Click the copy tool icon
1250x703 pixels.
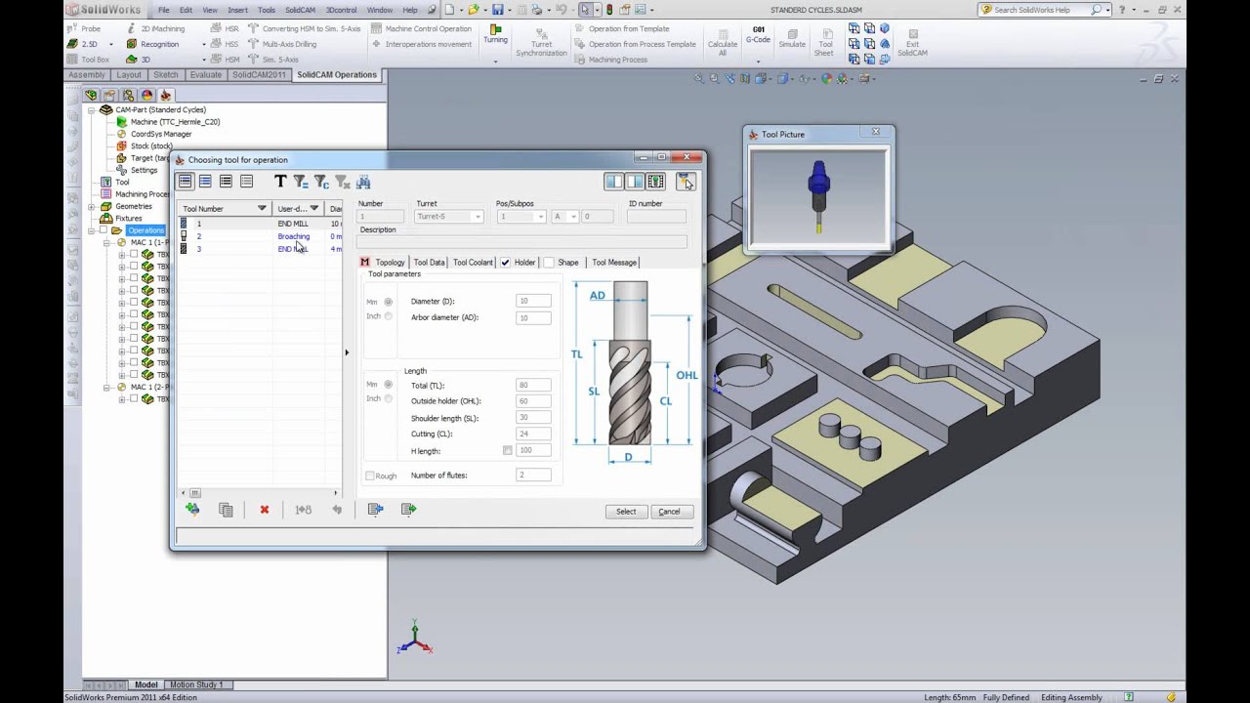[x=226, y=510]
